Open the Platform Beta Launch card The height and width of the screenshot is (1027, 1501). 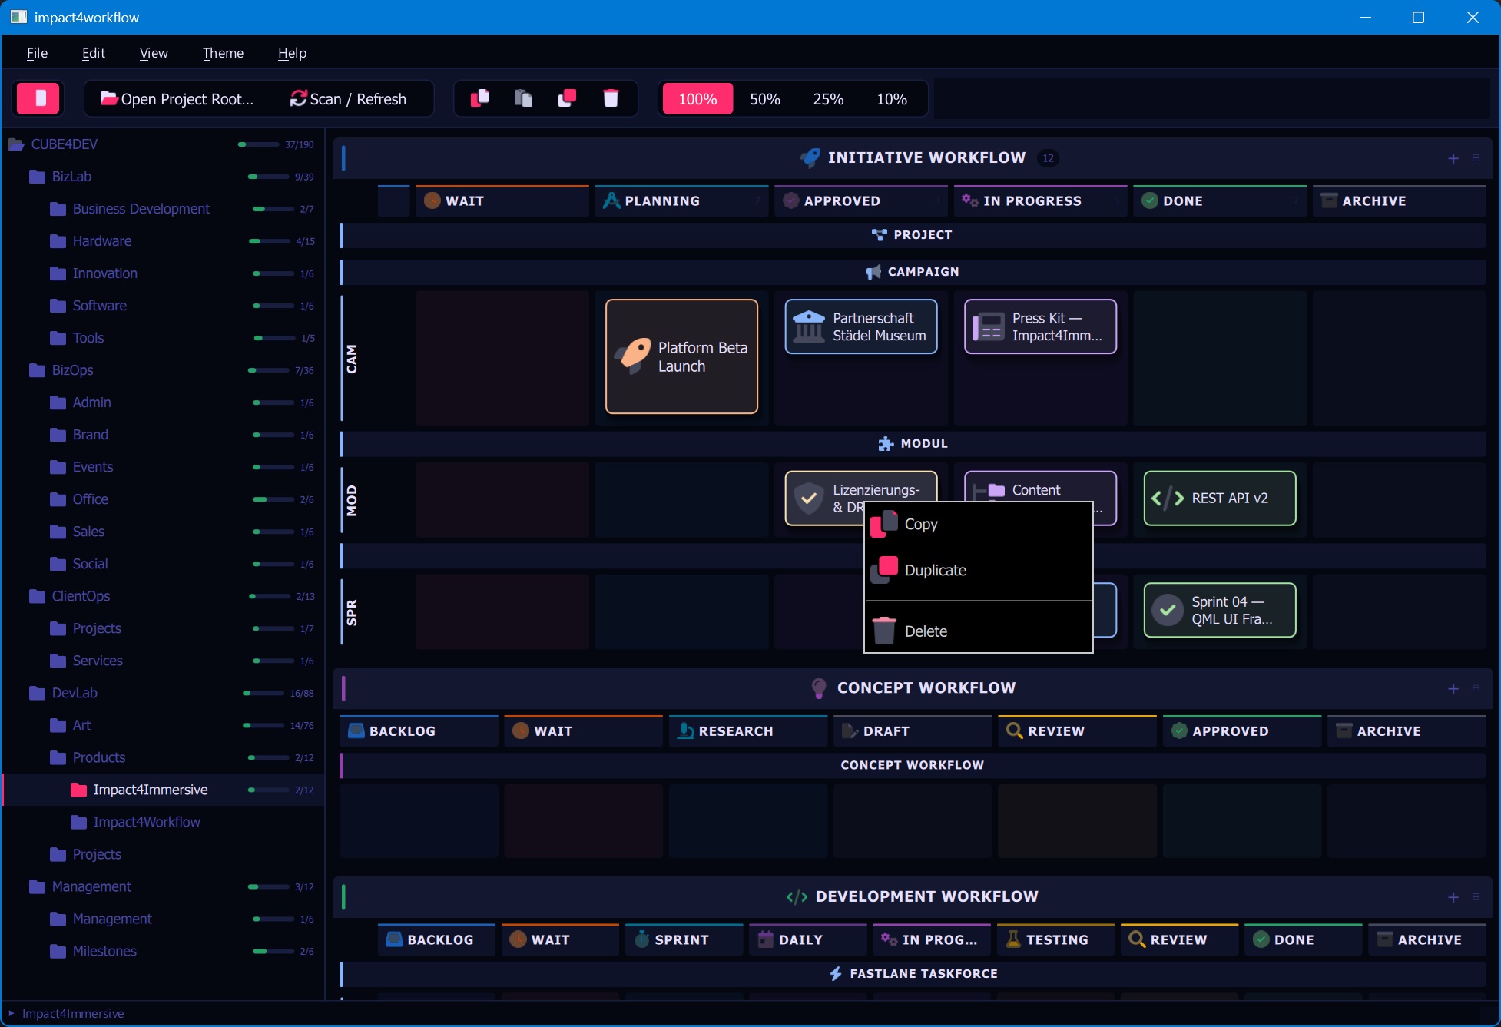(x=681, y=356)
